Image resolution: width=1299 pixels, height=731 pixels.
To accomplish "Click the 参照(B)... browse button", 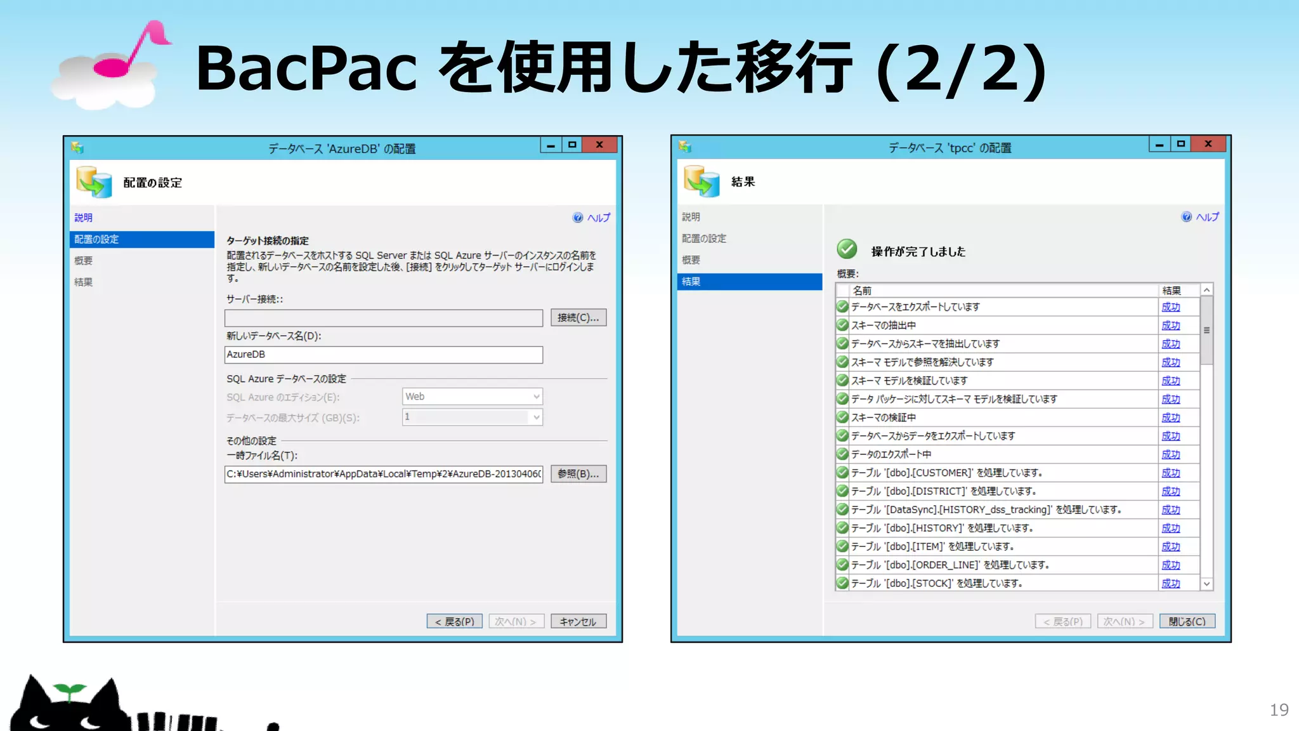I will tap(578, 474).
